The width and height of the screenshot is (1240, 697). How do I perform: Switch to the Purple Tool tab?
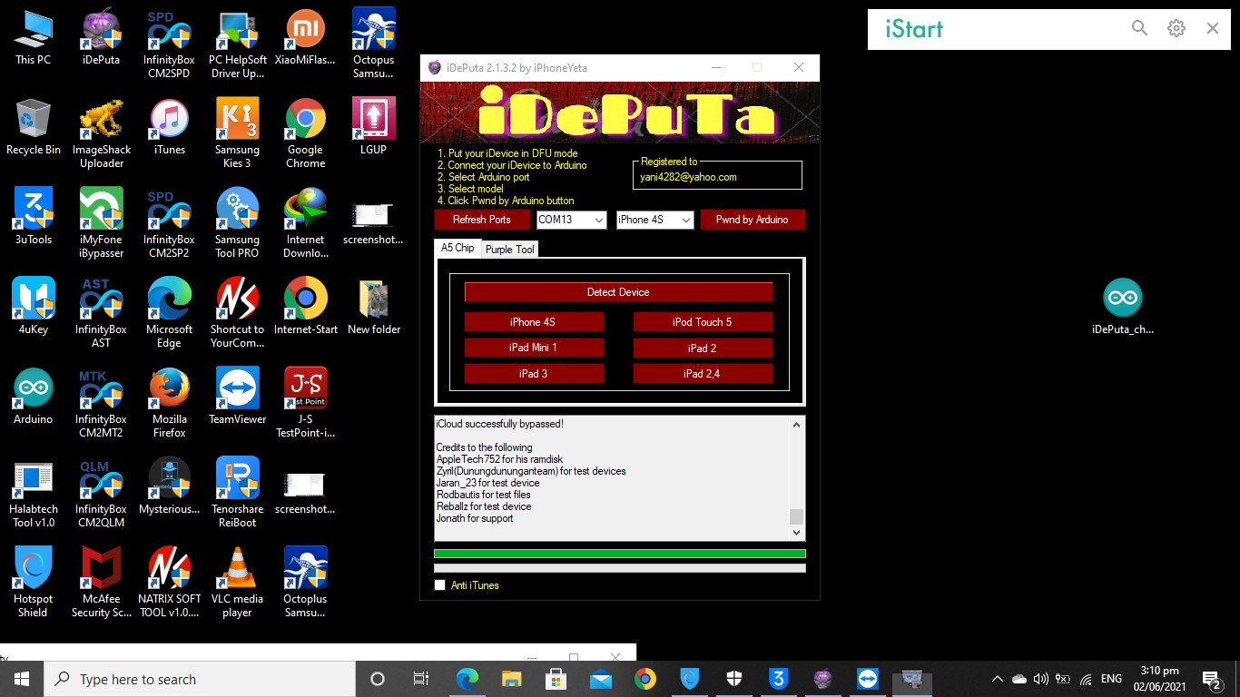coord(509,250)
